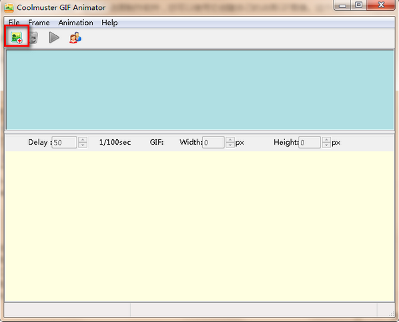Image resolution: width=399 pixels, height=322 pixels.
Task: Click the two-people users toolbar icon
Action: [x=75, y=37]
